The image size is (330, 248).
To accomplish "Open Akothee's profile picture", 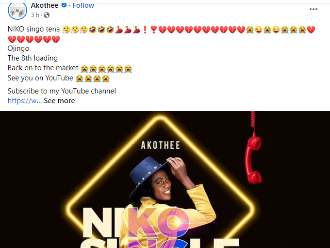I will click(x=17, y=11).
